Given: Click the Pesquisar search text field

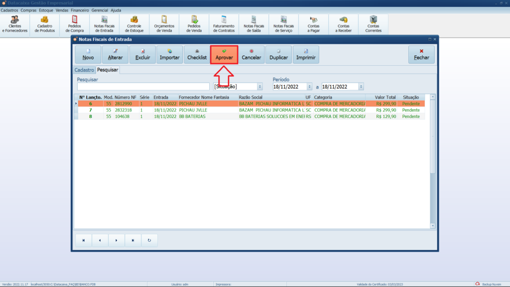Looking at the screenshot, I should pos(143,87).
